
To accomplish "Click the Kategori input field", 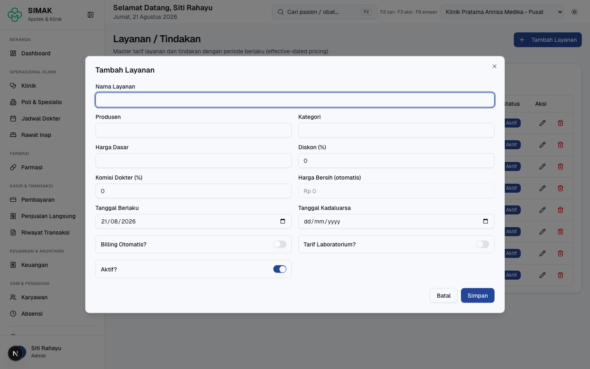I will (x=396, y=130).
